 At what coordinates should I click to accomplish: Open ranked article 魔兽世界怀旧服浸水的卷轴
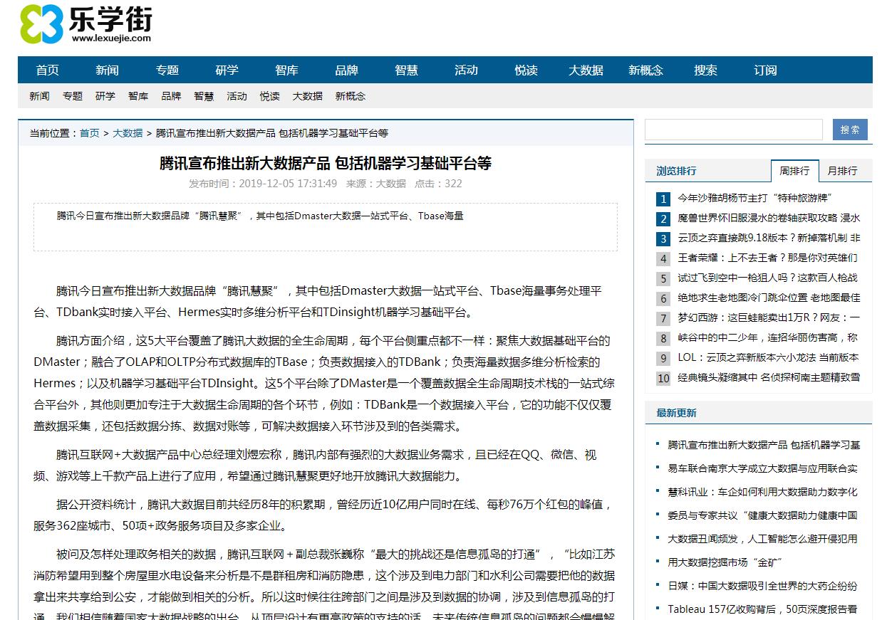pyautogui.click(x=769, y=219)
